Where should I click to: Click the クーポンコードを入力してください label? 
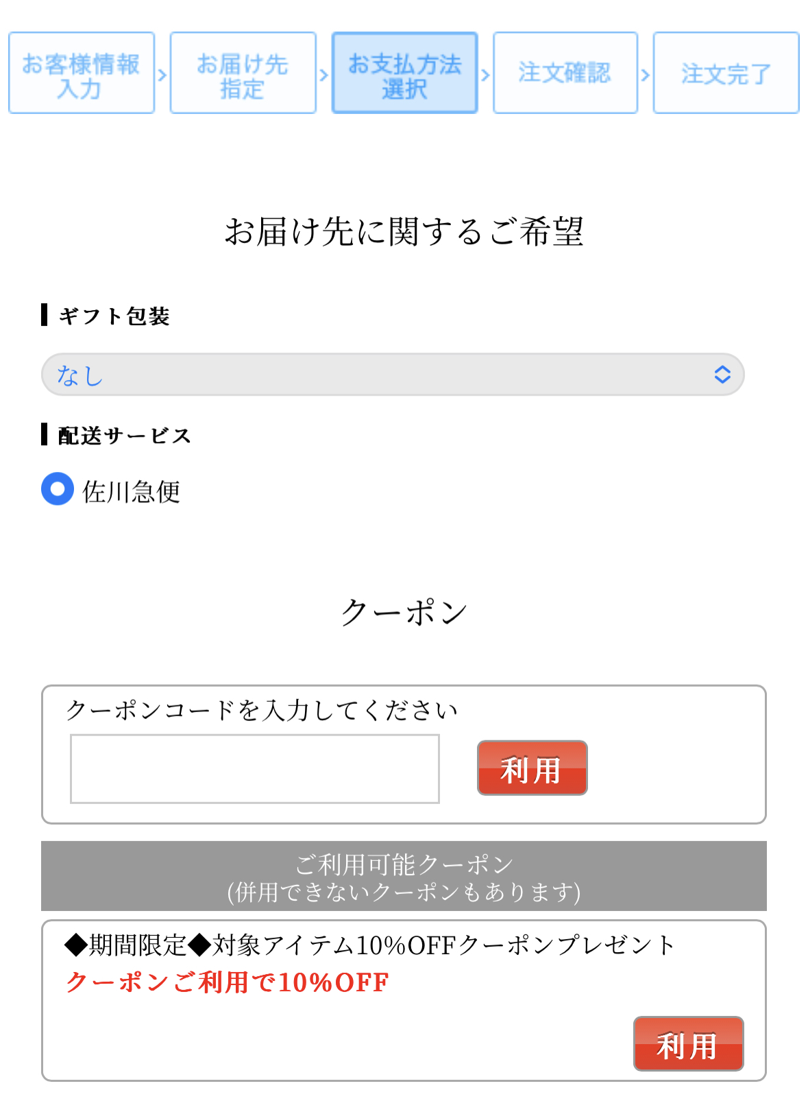pos(262,710)
